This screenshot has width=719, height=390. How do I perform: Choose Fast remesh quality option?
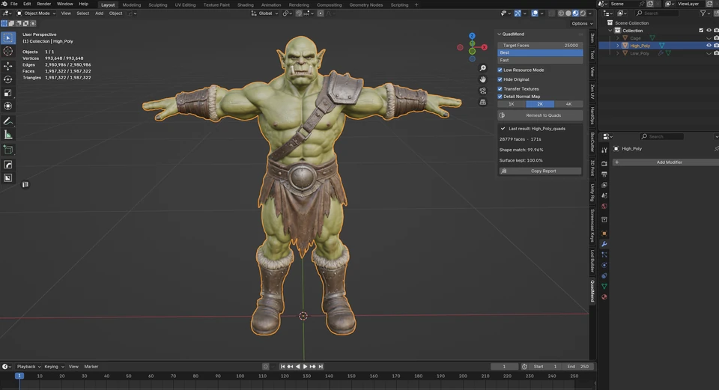pyautogui.click(x=540, y=60)
